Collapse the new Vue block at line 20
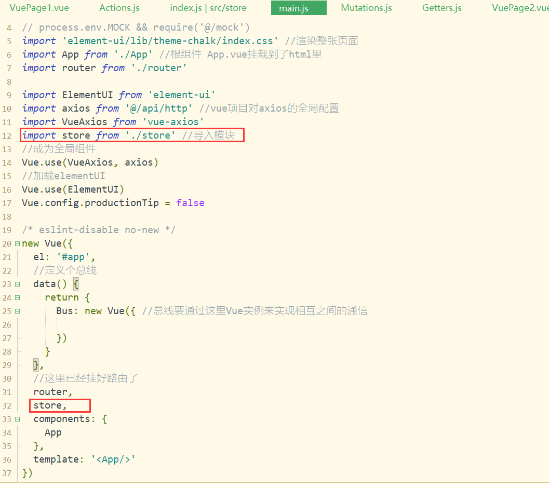The image size is (549, 489). pos(18,243)
